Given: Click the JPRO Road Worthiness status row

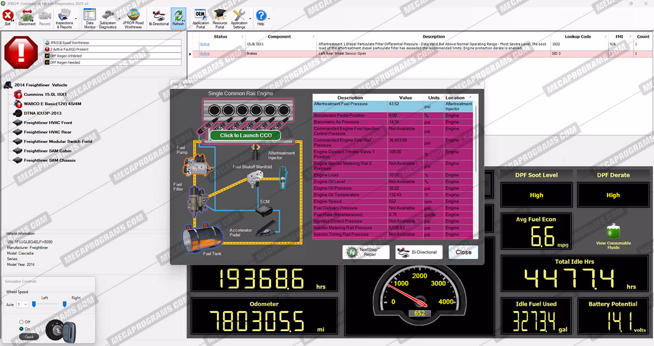Looking at the screenshot, I should (x=113, y=43).
